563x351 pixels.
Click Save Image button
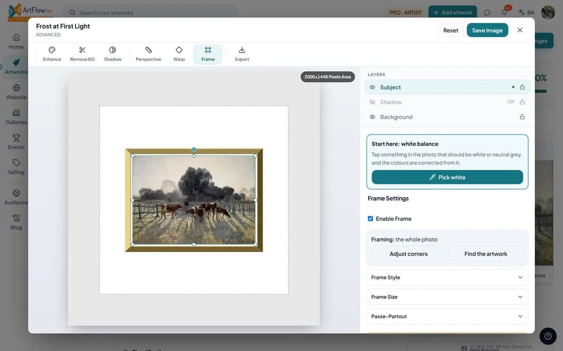point(487,30)
